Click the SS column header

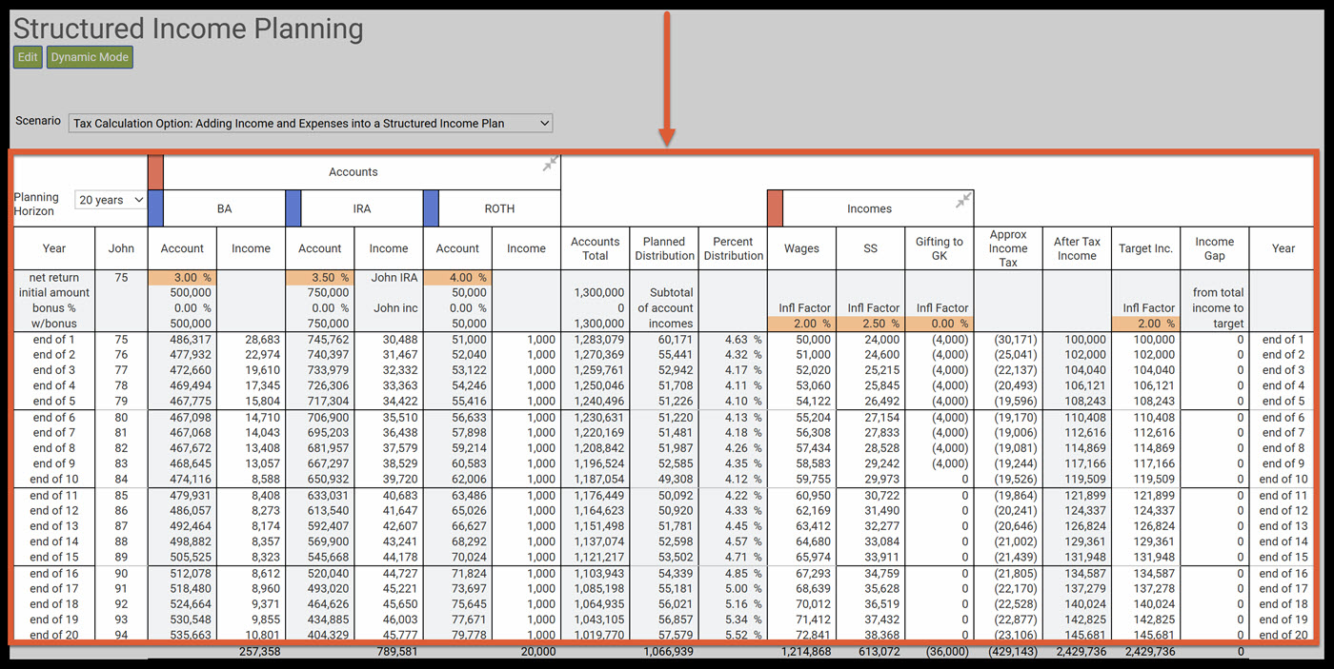point(870,248)
